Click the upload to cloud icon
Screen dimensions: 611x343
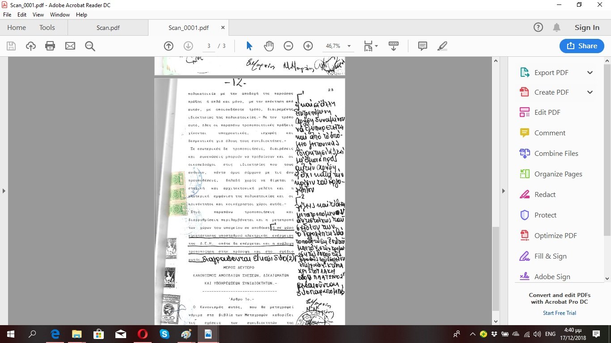[x=30, y=46]
